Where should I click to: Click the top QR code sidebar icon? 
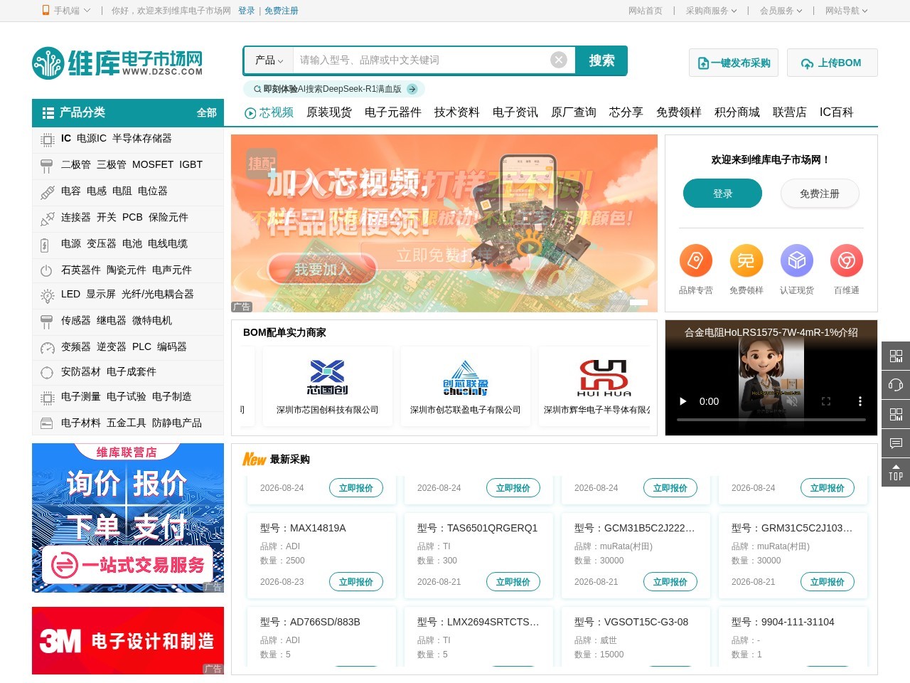pyautogui.click(x=896, y=356)
